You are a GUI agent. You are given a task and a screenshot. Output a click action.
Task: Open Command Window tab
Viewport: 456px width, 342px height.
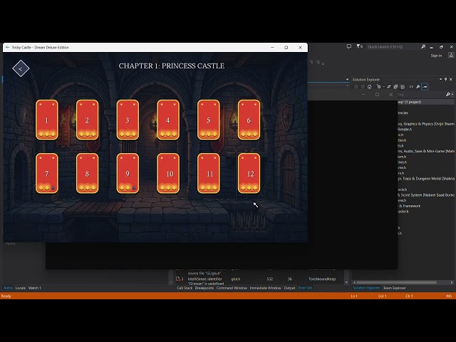[x=232, y=288]
